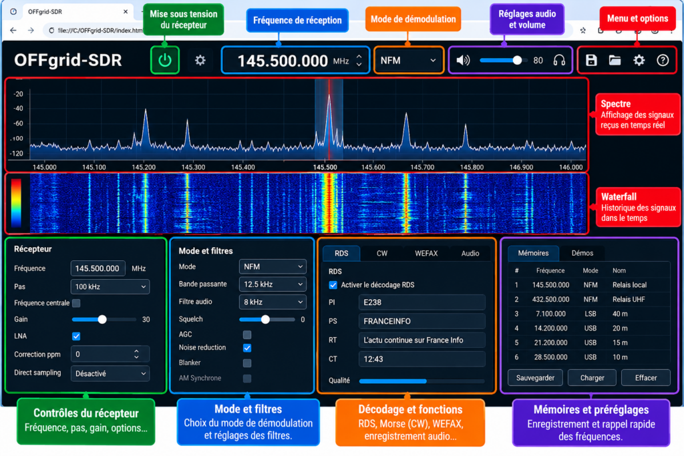
Task: Mute audio with the speaker icon
Action: click(463, 60)
